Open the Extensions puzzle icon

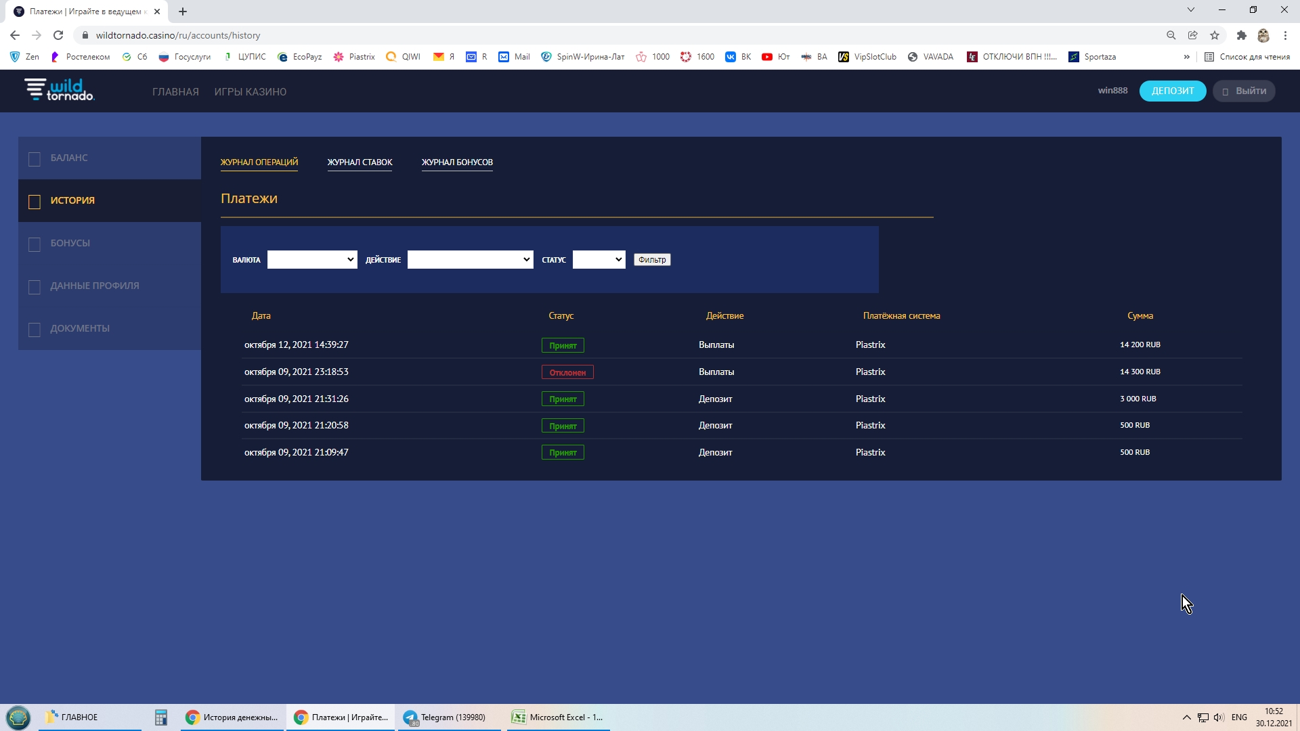click(x=1241, y=35)
